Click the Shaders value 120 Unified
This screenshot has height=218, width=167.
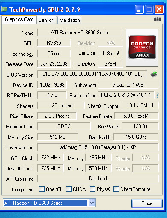click(x=61, y=105)
